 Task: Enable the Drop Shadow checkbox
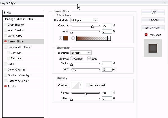5,25
